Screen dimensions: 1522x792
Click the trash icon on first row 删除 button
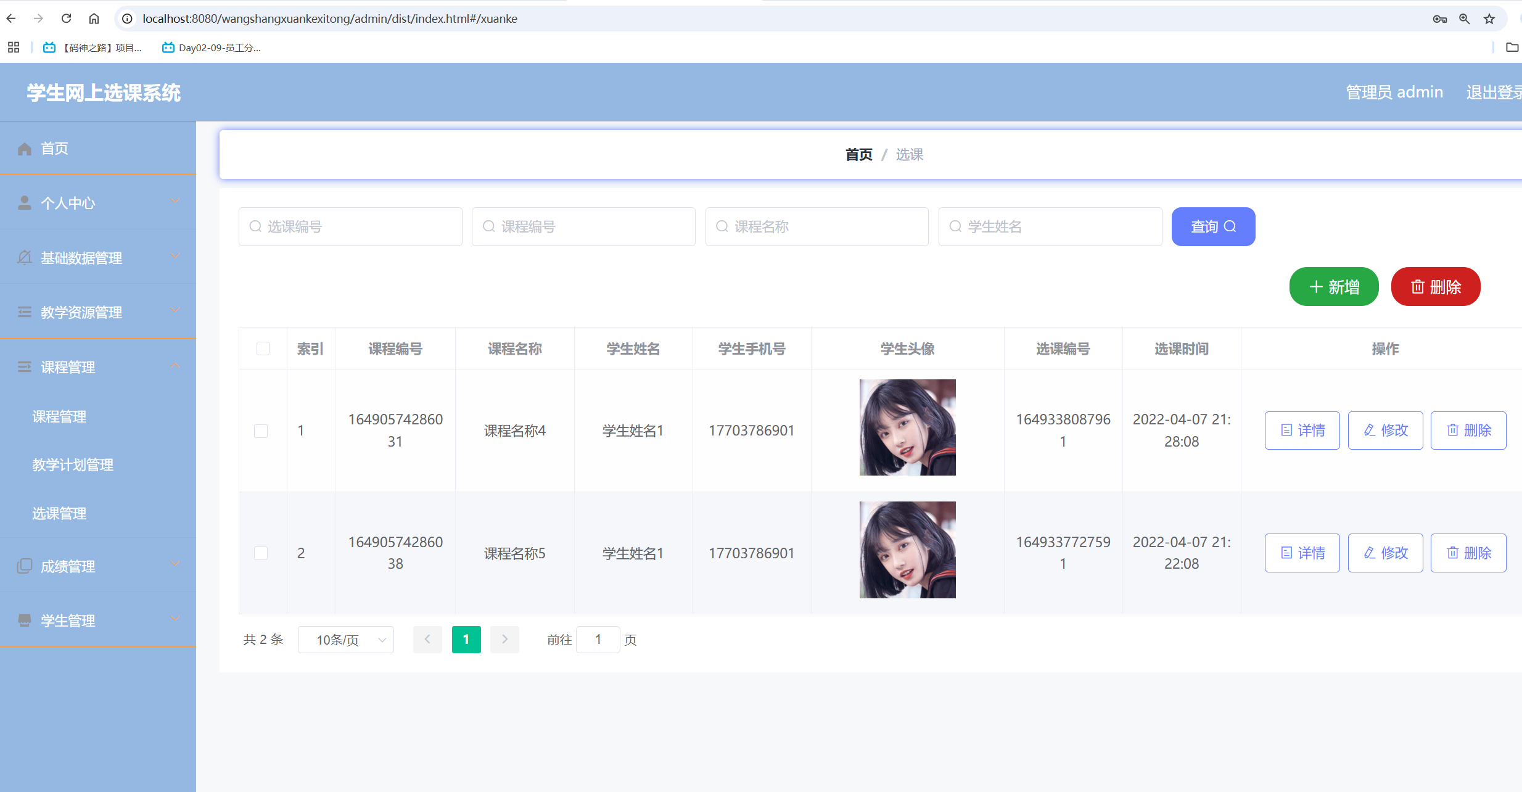coord(1453,430)
